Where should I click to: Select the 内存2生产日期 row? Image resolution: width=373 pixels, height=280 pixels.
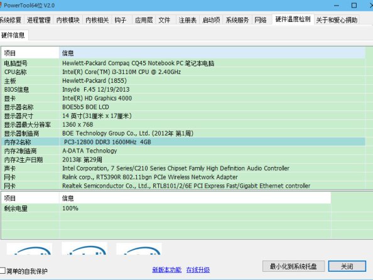click(x=183, y=159)
